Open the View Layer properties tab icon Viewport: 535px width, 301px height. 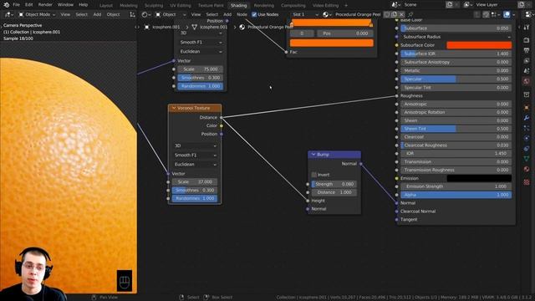(x=527, y=61)
